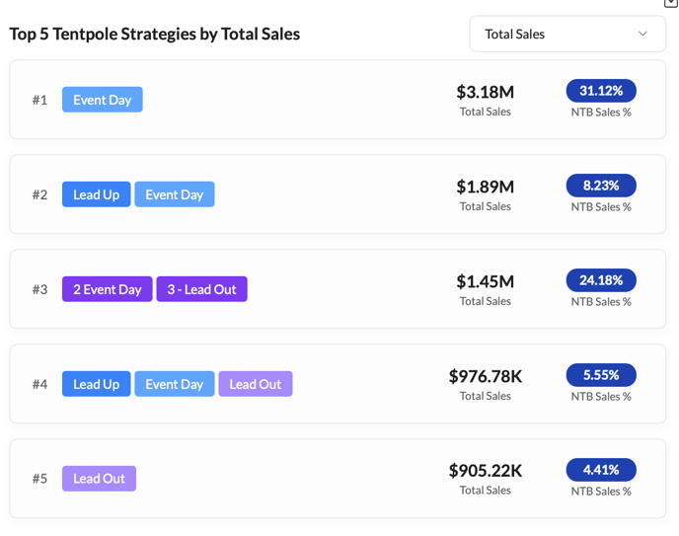
Task: Click the $3.18M Total Sales value
Action: [x=485, y=92]
